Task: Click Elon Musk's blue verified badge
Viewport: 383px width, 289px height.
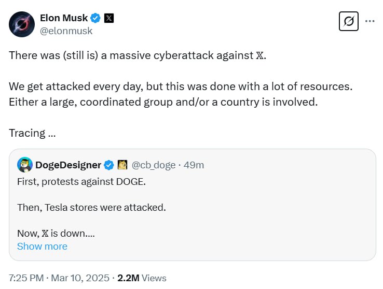Action: coord(95,18)
